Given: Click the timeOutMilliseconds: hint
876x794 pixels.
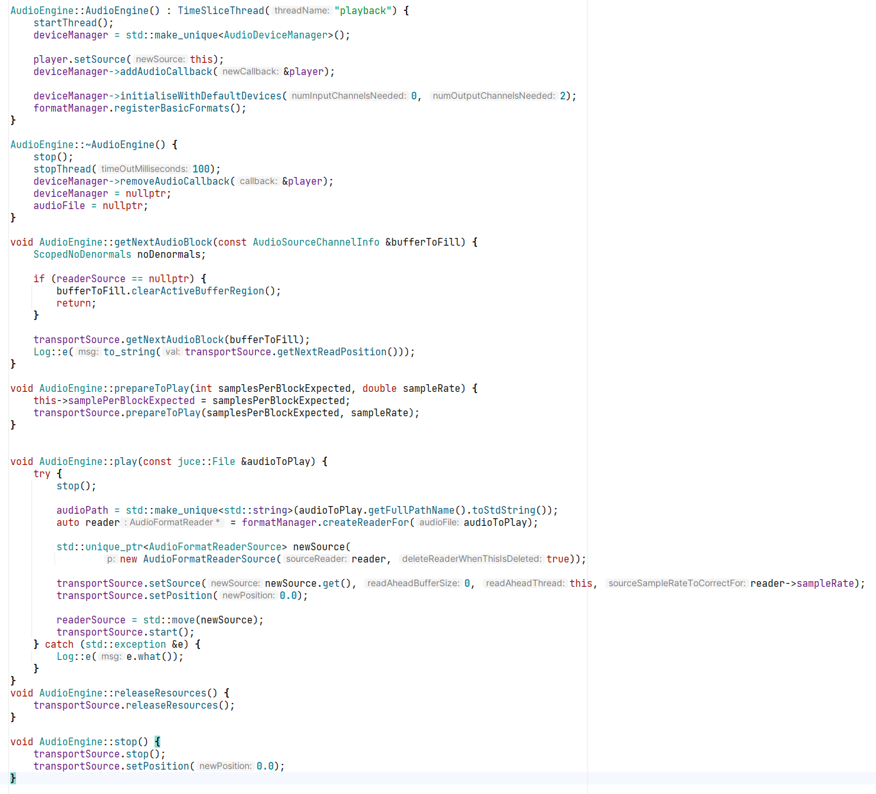Looking at the screenshot, I should coord(144,169).
